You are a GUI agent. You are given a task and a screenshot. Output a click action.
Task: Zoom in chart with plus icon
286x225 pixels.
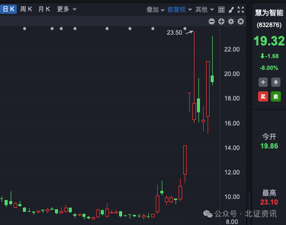click(221, 21)
